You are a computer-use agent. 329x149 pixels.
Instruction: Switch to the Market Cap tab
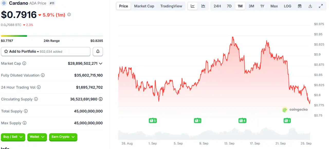(144, 6)
